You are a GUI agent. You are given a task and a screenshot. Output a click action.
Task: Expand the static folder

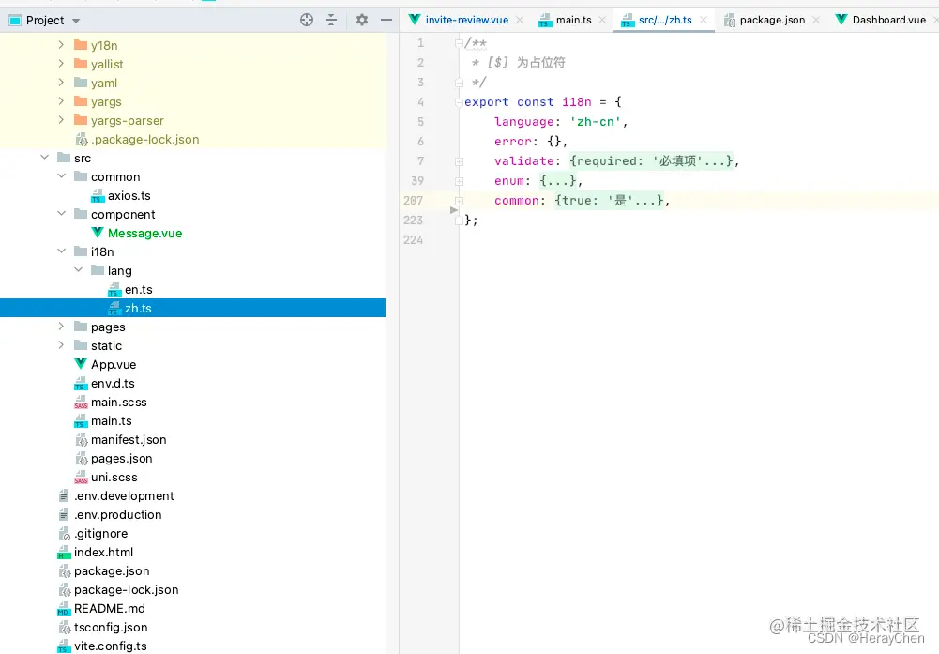point(61,345)
